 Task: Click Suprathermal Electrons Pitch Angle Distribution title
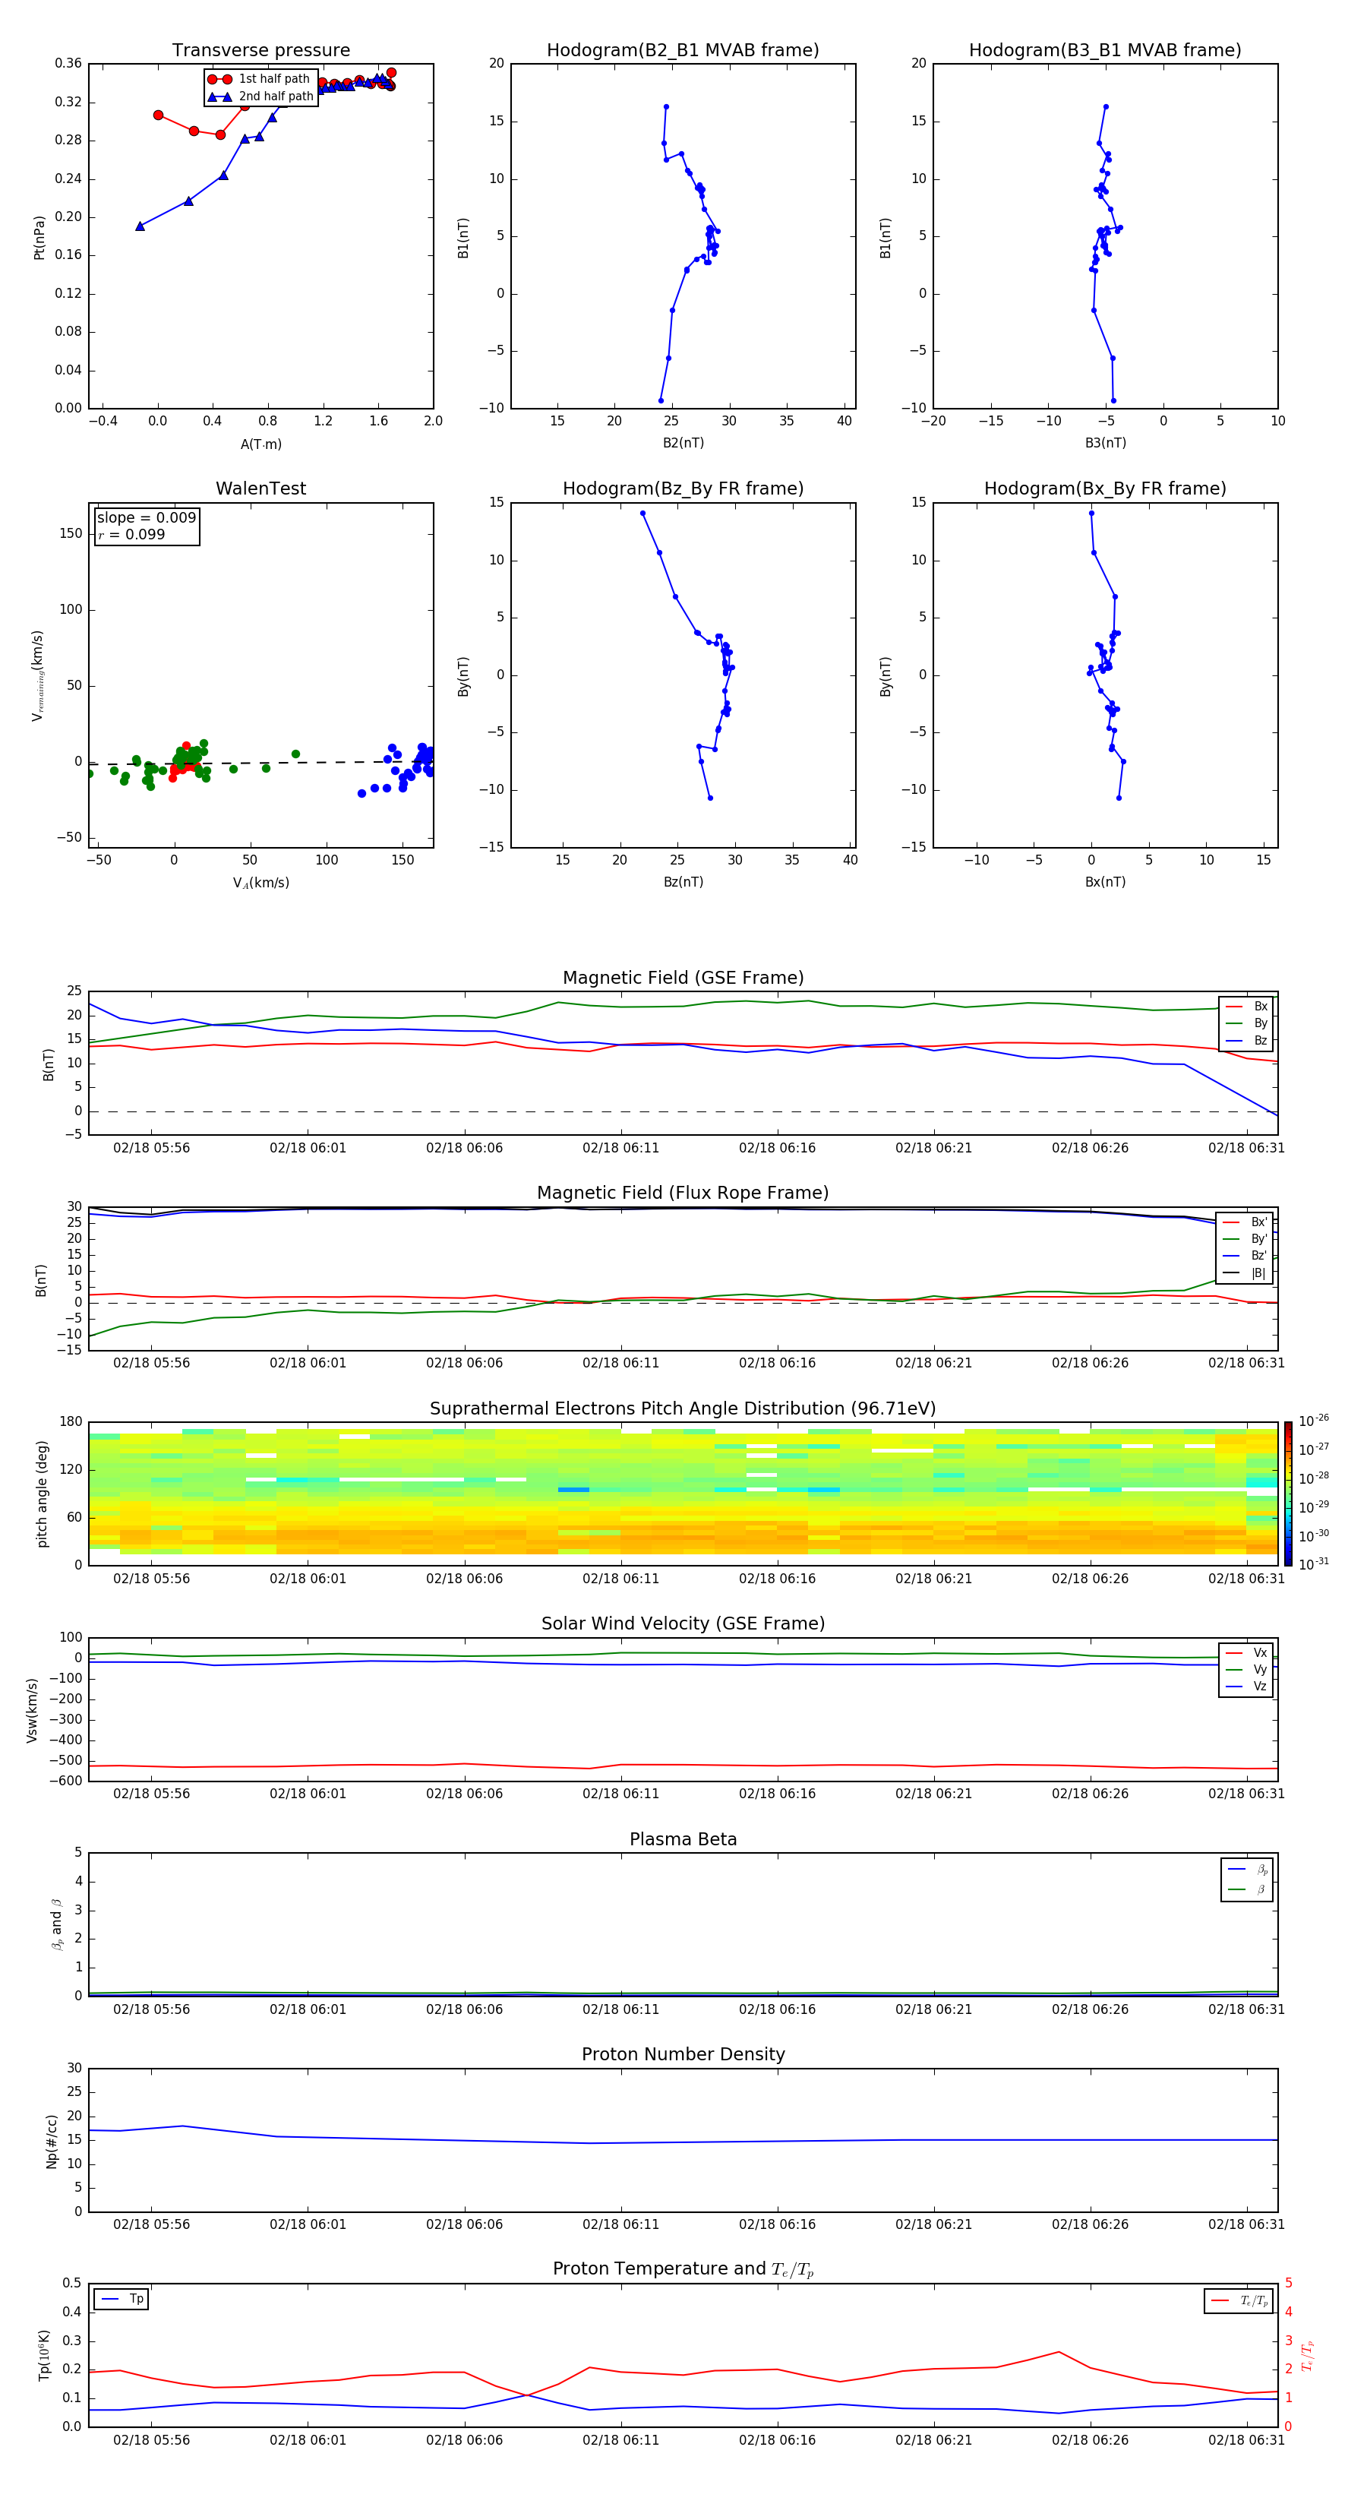pos(683,1408)
